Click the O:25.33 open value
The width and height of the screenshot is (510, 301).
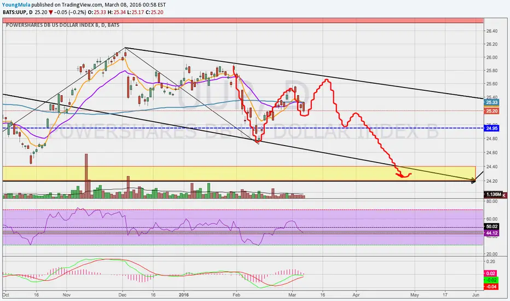click(x=97, y=13)
